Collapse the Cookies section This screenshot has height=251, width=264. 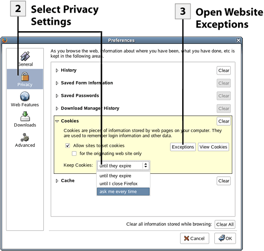click(x=57, y=121)
